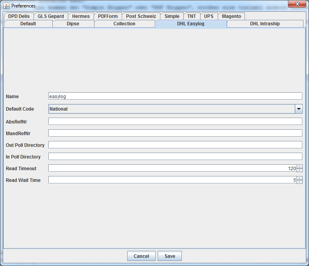
Task: Open the PDFForm tab
Action: click(x=108, y=16)
